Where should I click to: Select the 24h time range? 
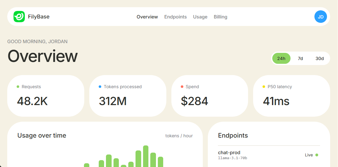tap(281, 58)
